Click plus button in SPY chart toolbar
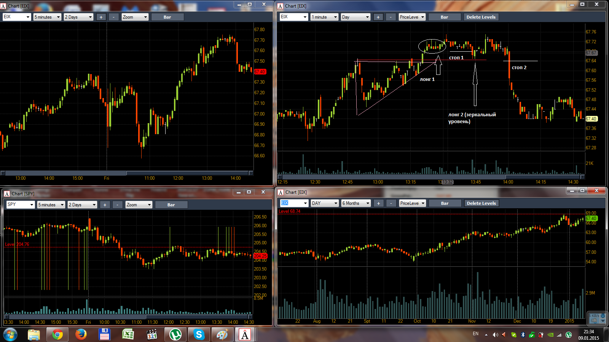This screenshot has height=342, width=609. coord(105,205)
